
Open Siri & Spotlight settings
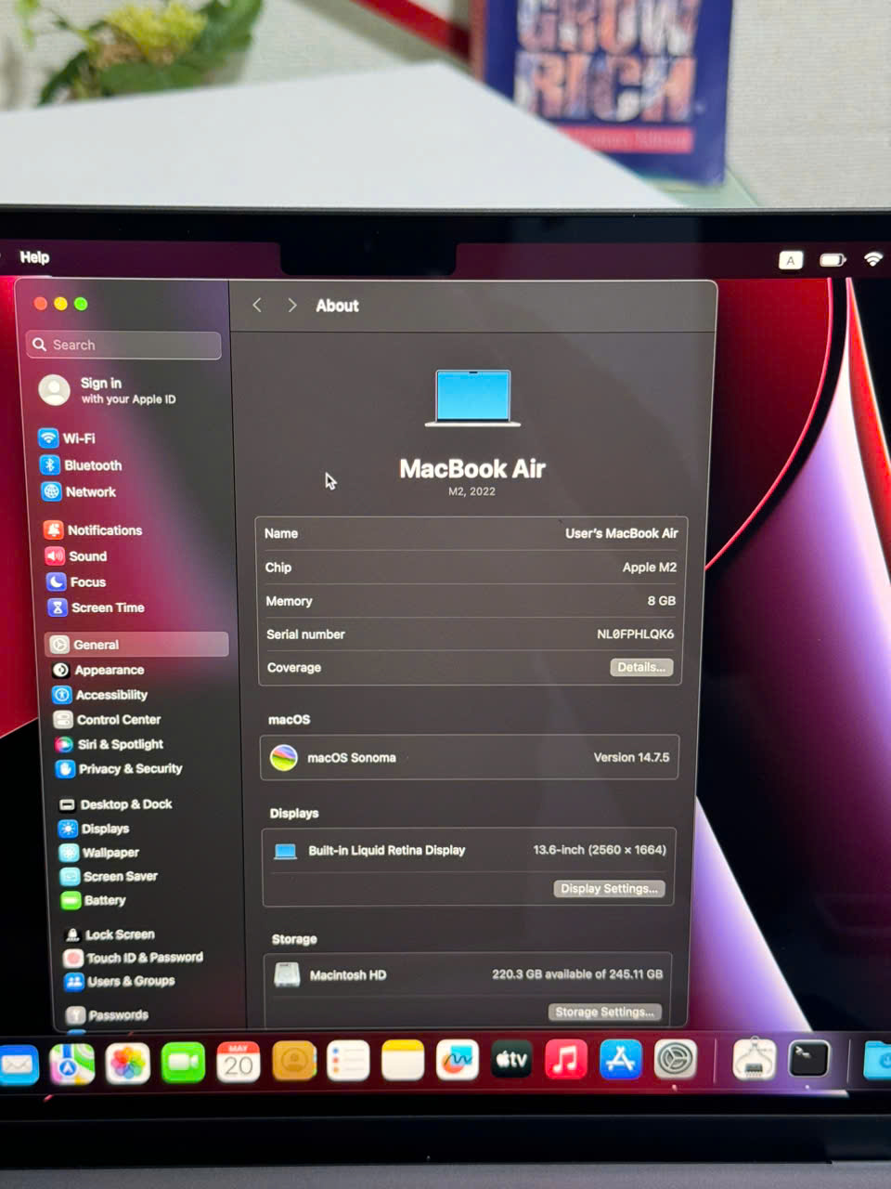[x=110, y=744]
